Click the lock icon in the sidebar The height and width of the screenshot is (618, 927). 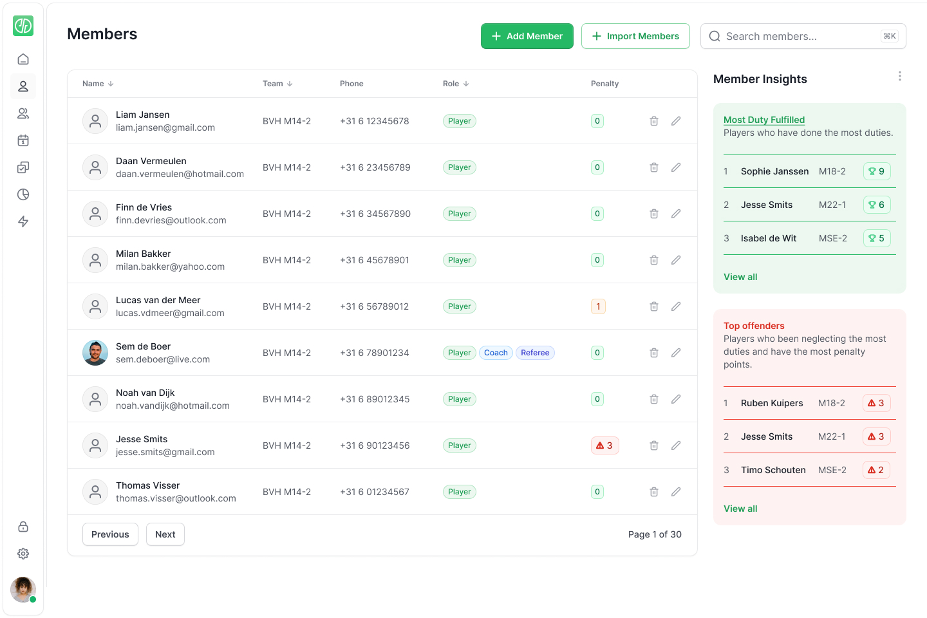click(23, 527)
